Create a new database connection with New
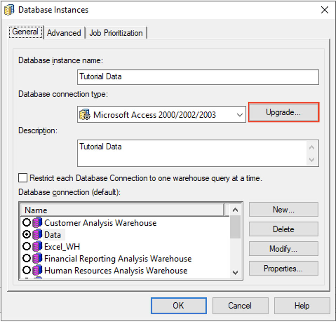Image resolution: width=336 pixels, height=322 pixels. [x=283, y=209]
